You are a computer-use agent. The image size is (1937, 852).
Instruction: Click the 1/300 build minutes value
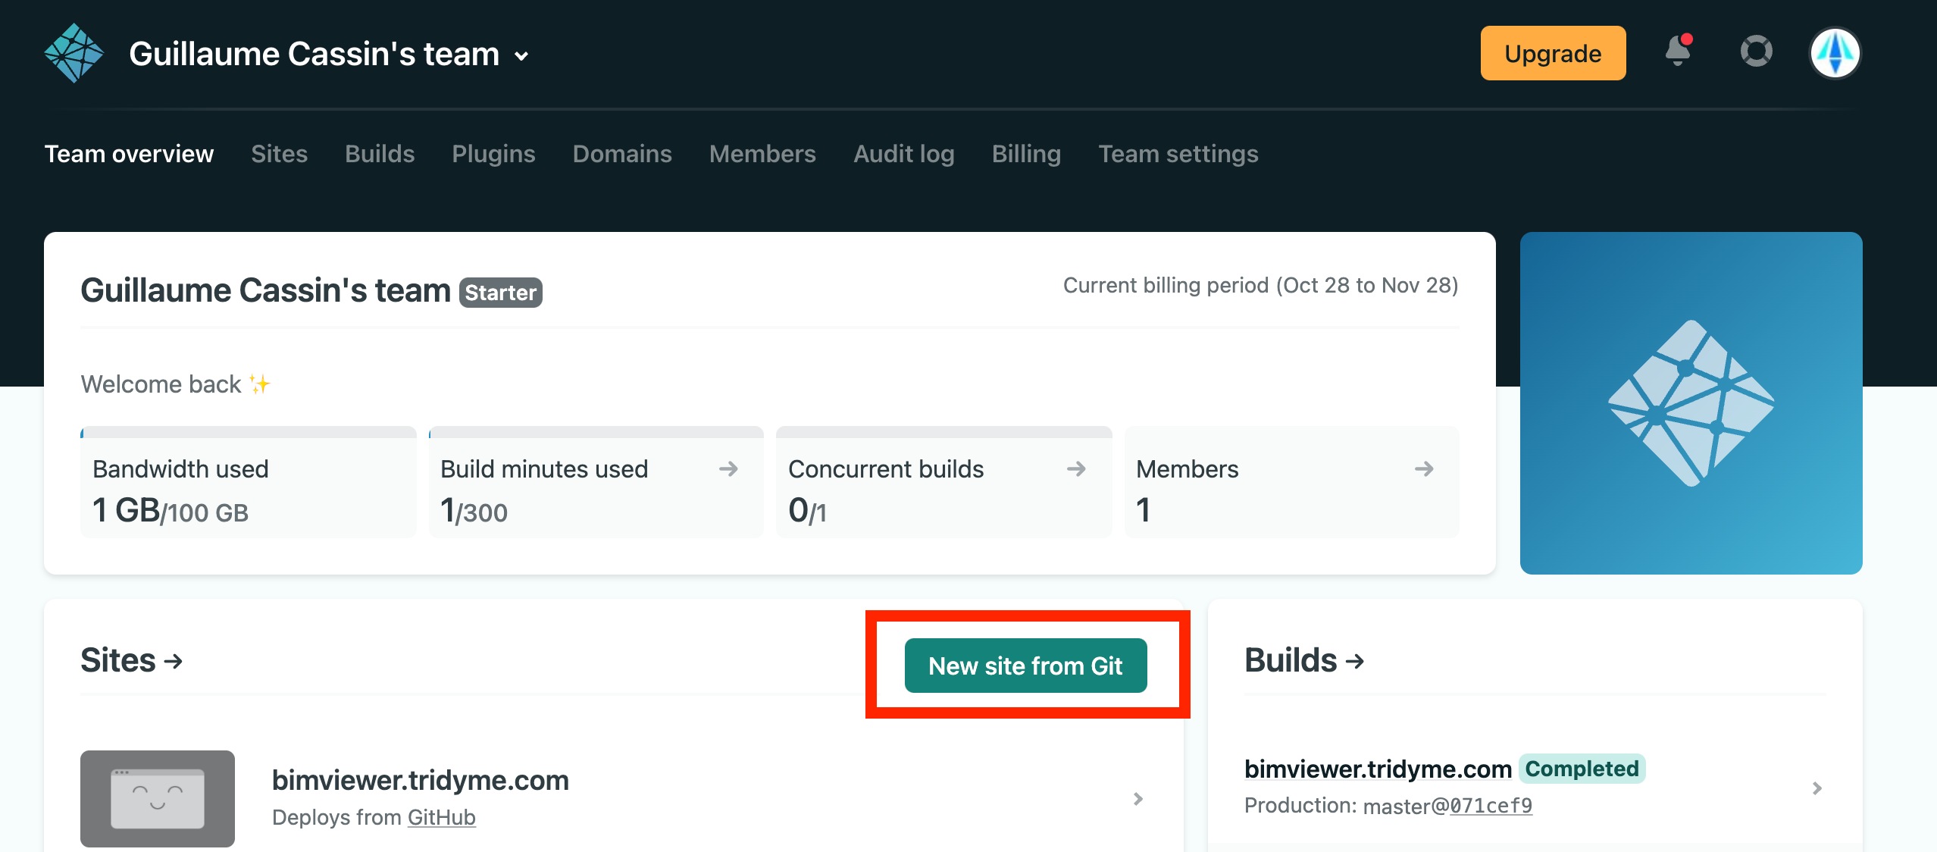[x=474, y=510]
